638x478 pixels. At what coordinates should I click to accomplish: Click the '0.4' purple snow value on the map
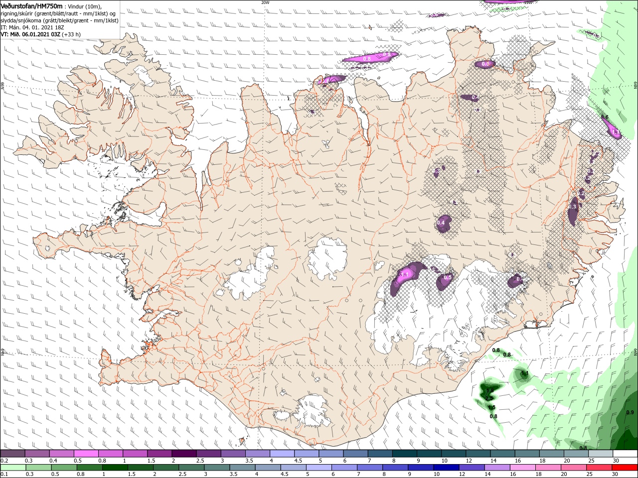(441, 223)
